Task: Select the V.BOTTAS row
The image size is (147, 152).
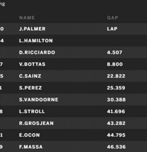Action: pos(73,64)
